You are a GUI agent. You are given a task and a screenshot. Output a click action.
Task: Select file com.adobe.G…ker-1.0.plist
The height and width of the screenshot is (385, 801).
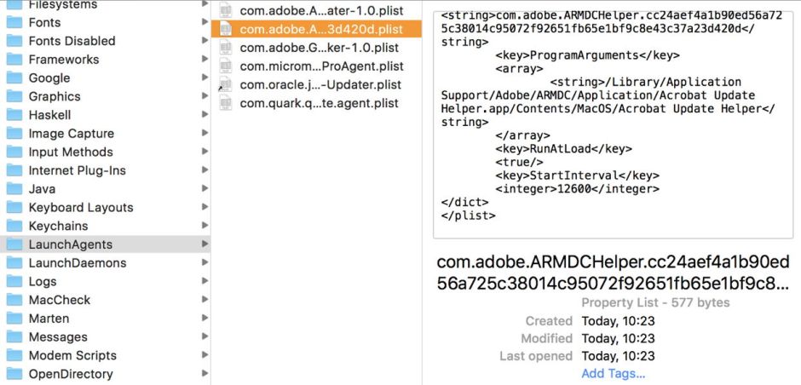point(320,48)
